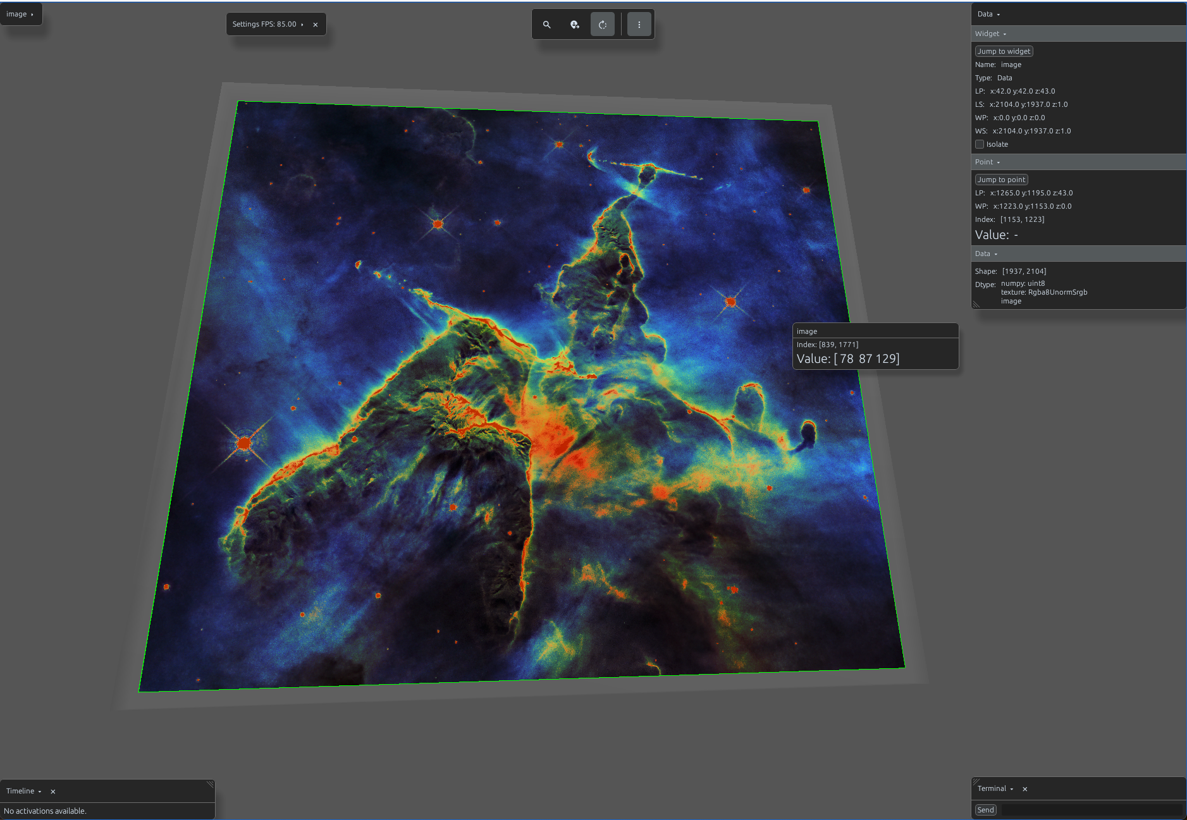Toggle the rotate view icon
Viewport: 1187px width, 820px height.
(x=603, y=25)
